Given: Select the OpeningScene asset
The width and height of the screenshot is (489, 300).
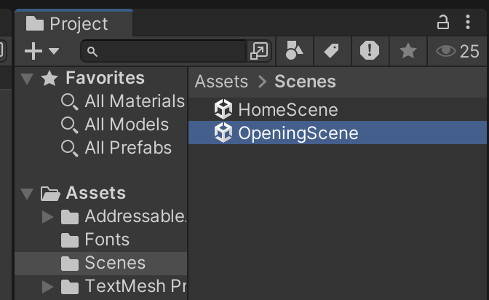Looking at the screenshot, I should (298, 133).
